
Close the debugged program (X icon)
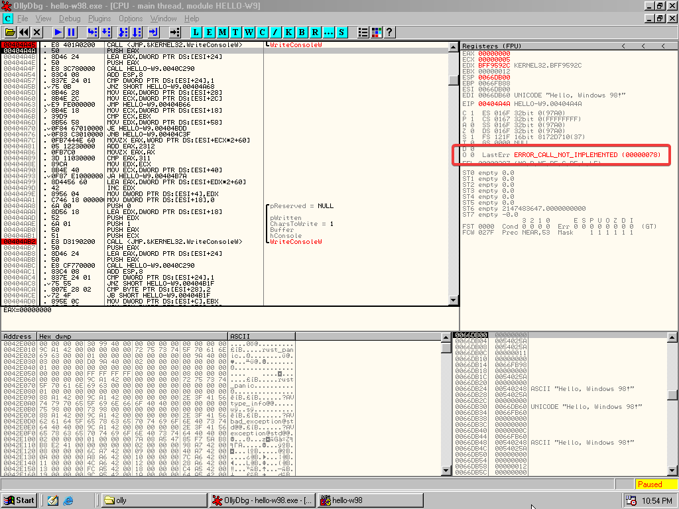(x=37, y=32)
